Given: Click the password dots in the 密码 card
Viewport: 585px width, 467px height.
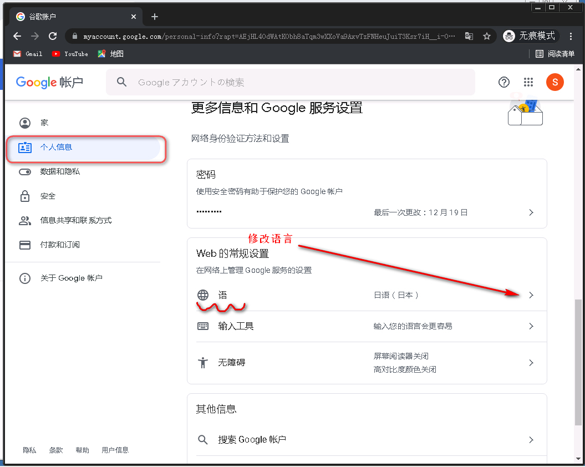Looking at the screenshot, I should click(209, 212).
